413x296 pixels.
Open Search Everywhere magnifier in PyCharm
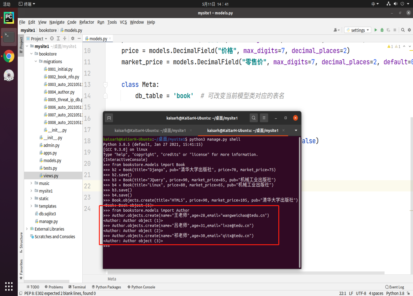403,30
